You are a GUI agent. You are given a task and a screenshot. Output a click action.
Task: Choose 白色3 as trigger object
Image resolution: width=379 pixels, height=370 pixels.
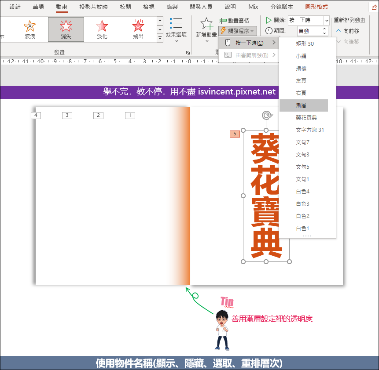304,204
